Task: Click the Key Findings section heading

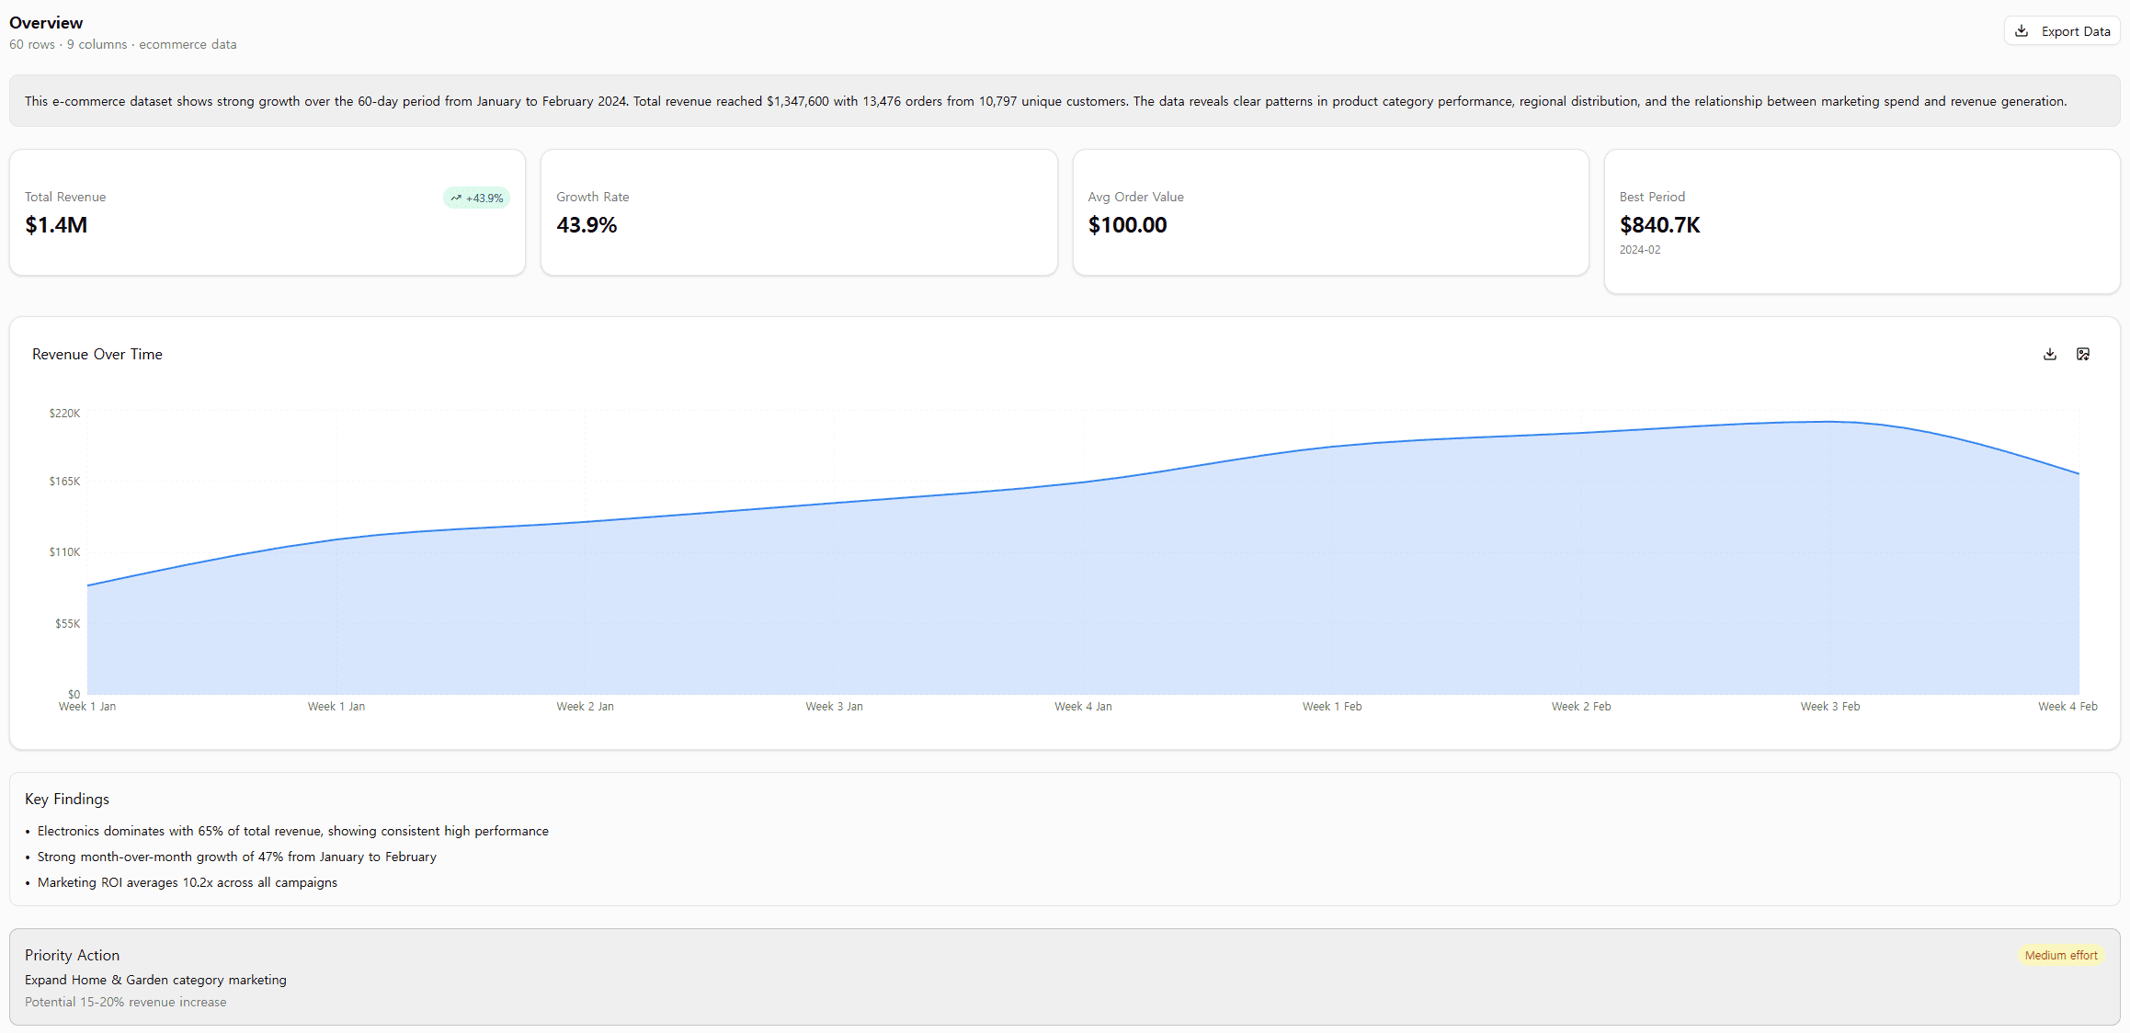Action: pos(66,799)
